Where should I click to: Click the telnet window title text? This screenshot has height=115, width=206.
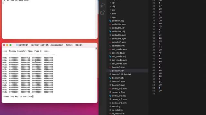pos(51,45)
